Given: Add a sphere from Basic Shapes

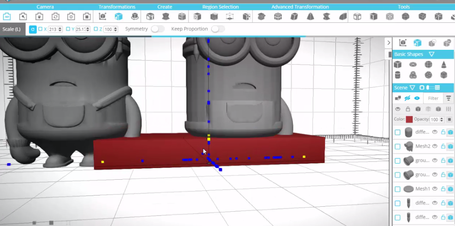Looking at the screenshot, I should 428,64.
